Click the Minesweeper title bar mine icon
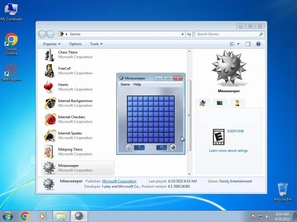This screenshot has height=222, width=297. pyautogui.click(x=122, y=78)
